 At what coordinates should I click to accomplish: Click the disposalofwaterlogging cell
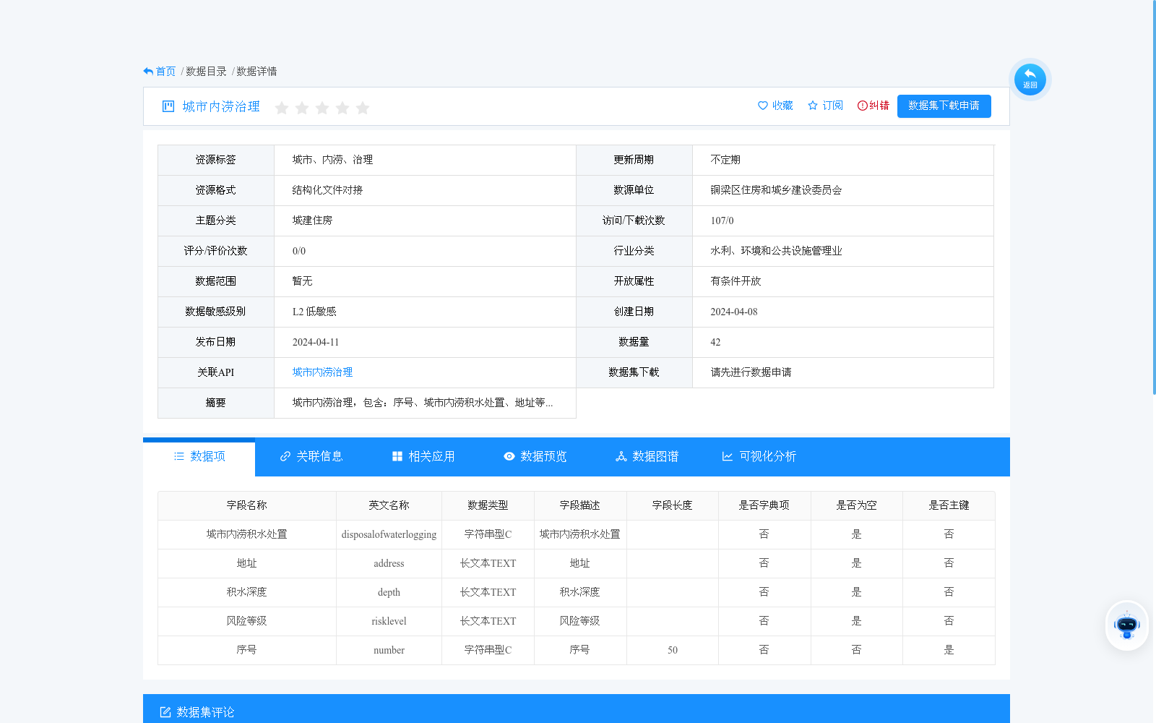point(389,534)
